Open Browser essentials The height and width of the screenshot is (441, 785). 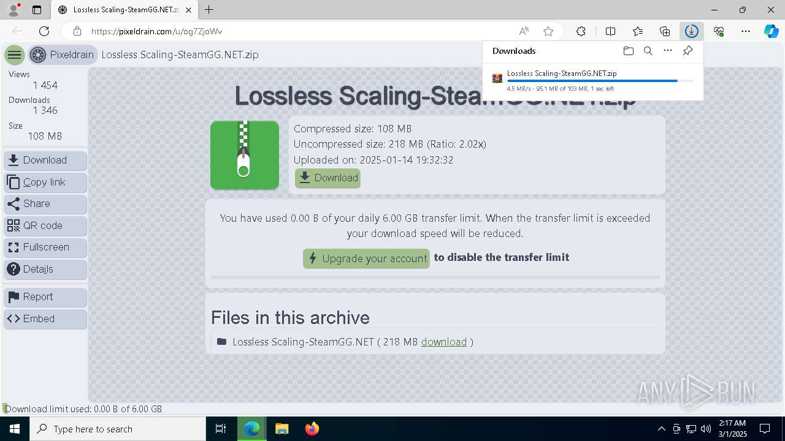tap(719, 31)
